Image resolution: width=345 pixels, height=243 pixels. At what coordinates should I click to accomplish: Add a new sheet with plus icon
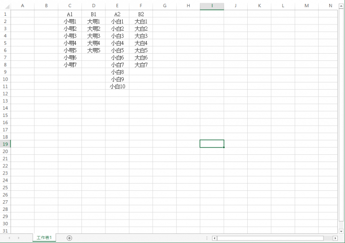69,238
